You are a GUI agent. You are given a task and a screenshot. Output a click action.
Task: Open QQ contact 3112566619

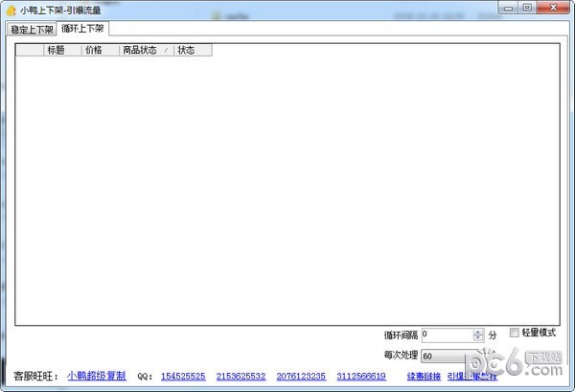361,377
